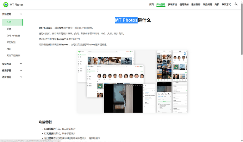Open GPS API配置 in the sidebar
The height and width of the screenshot is (142, 243).
[x=13, y=35]
